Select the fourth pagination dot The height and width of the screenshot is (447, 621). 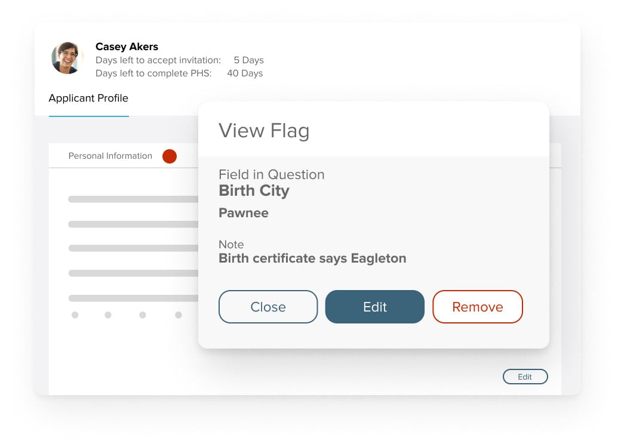tap(179, 315)
